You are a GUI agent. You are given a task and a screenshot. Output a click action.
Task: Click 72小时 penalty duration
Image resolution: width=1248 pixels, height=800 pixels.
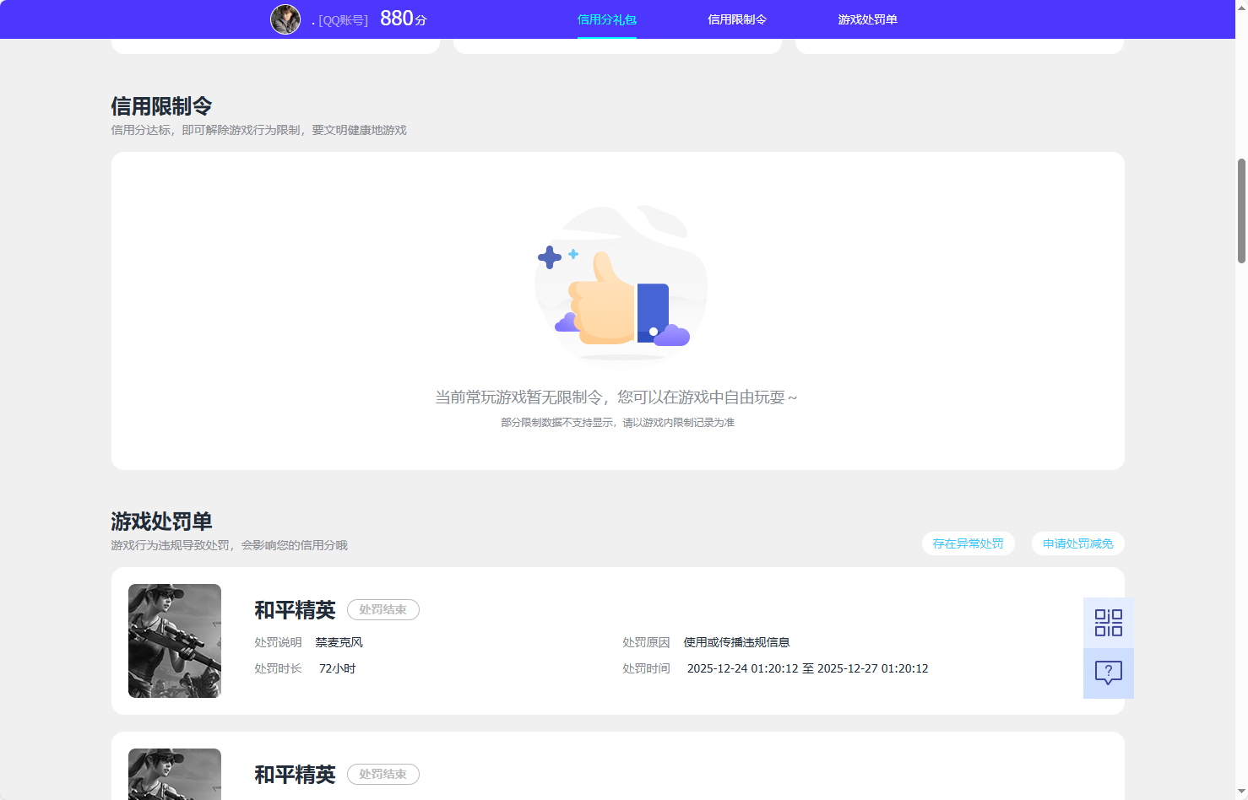click(x=338, y=668)
